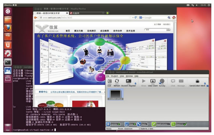Screen dimensions: 214x135
Task: Click news headline next to 新闻中心
Action: [x=77, y=92]
